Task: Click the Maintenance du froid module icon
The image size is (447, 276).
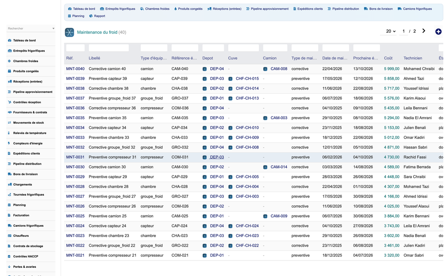Action: coord(69,32)
